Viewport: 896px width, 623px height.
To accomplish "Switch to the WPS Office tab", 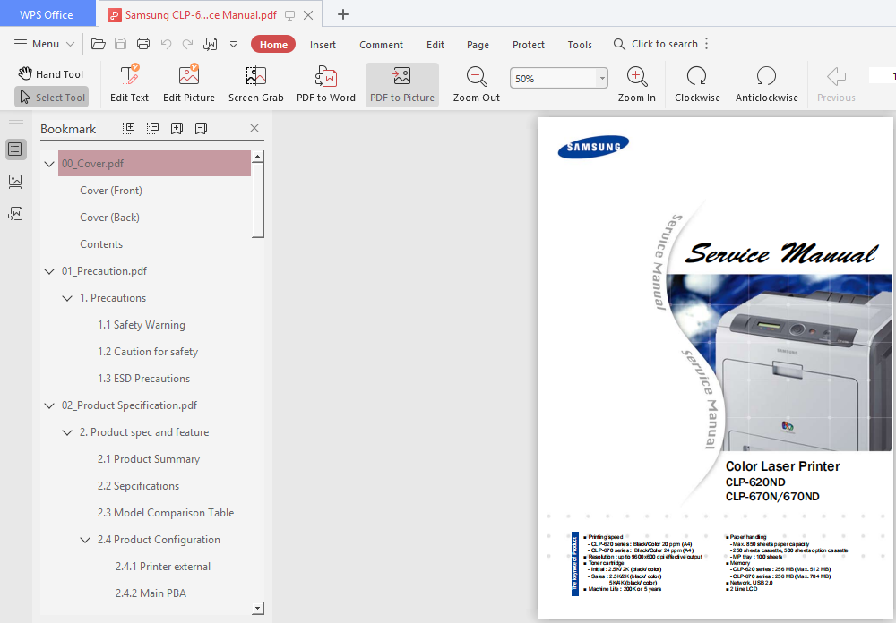I will [47, 15].
